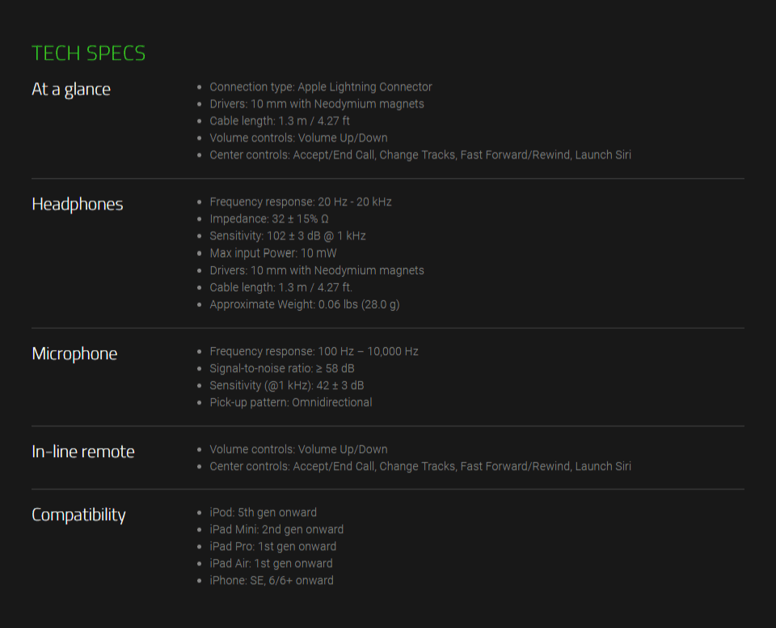The width and height of the screenshot is (776, 628).
Task: Click Connection type: Apple Lightning Connector line
Action: coord(321,87)
